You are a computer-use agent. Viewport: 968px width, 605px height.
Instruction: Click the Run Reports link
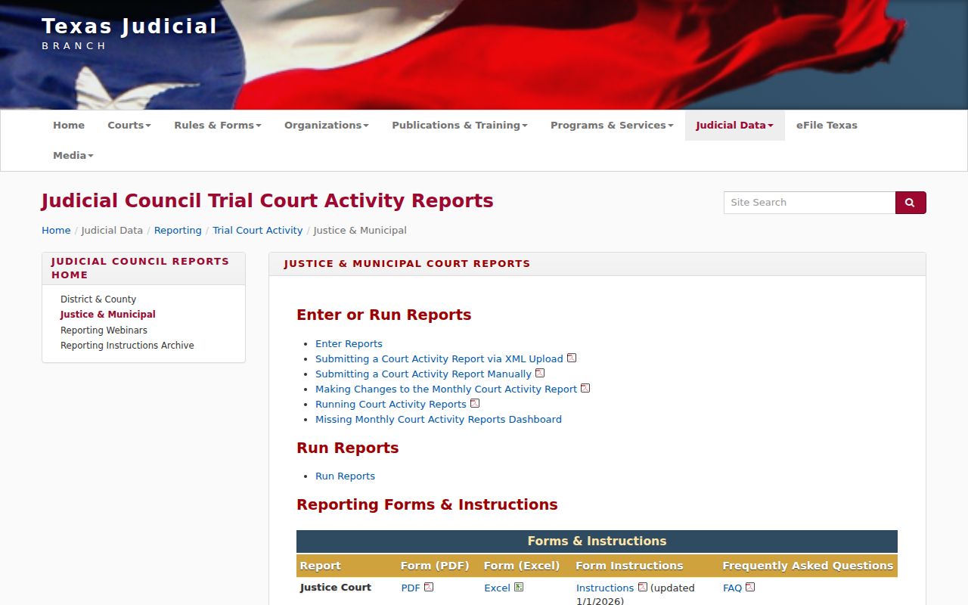pos(345,476)
